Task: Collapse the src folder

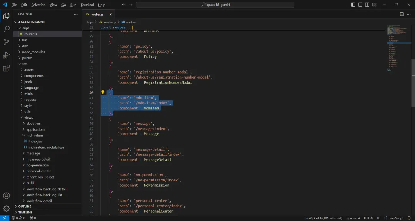Action: (47, 64)
